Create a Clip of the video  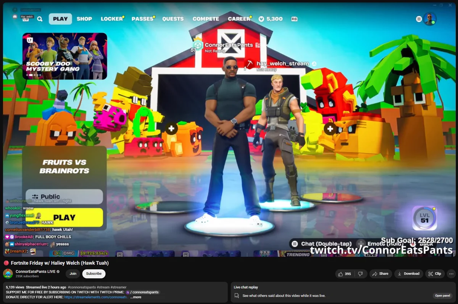pos(435,273)
